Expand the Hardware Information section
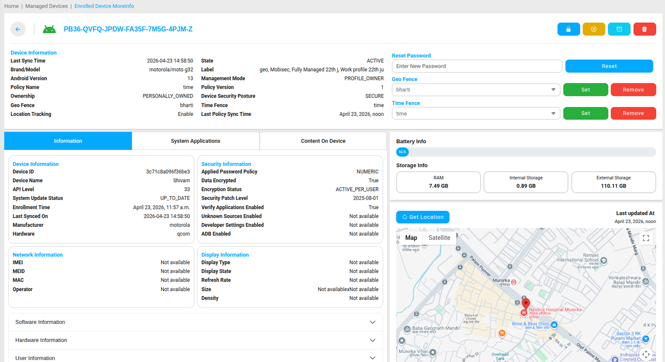The width and height of the screenshot is (665, 362). click(196, 340)
